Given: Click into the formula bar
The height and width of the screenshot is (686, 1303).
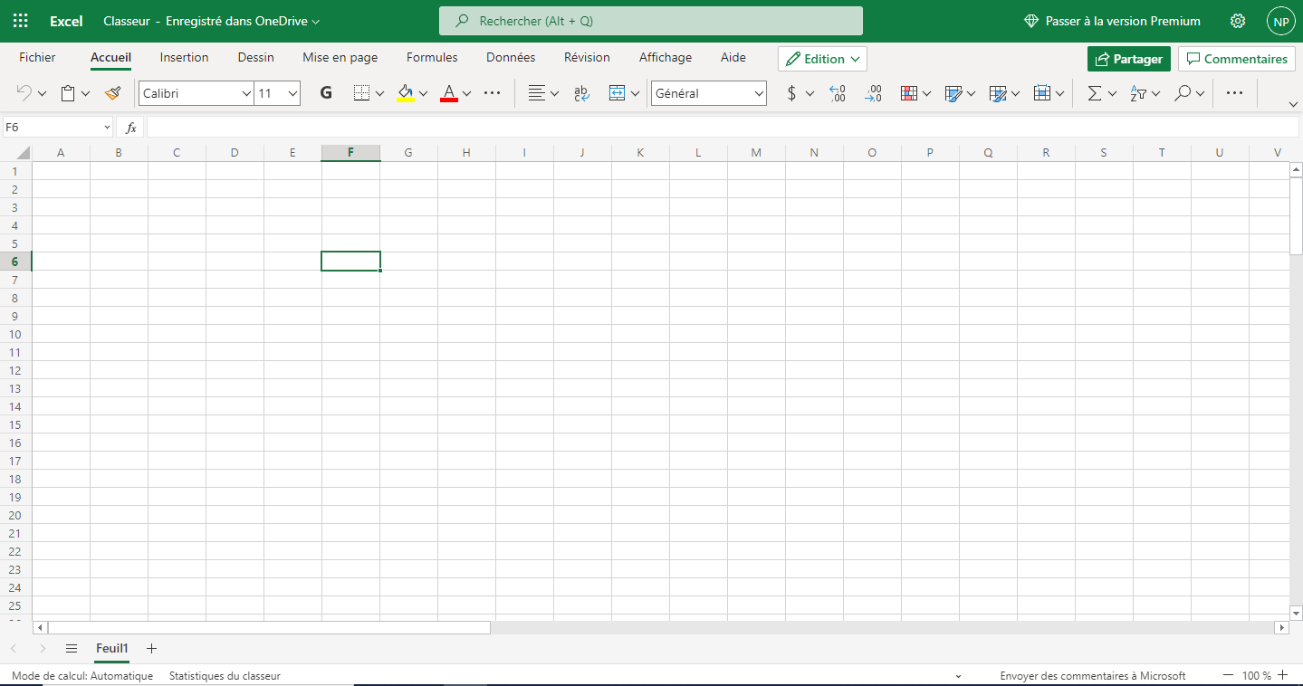Looking at the screenshot, I should pyautogui.click(x=722, y=128).
